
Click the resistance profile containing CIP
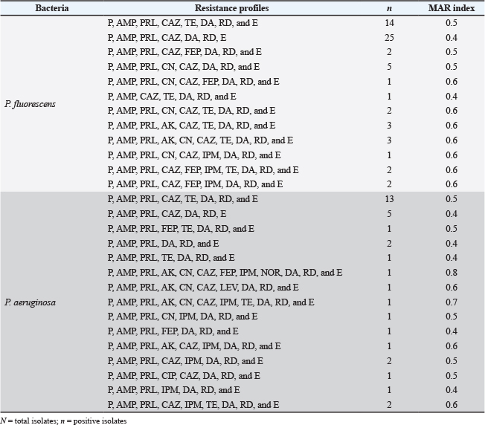184,375
